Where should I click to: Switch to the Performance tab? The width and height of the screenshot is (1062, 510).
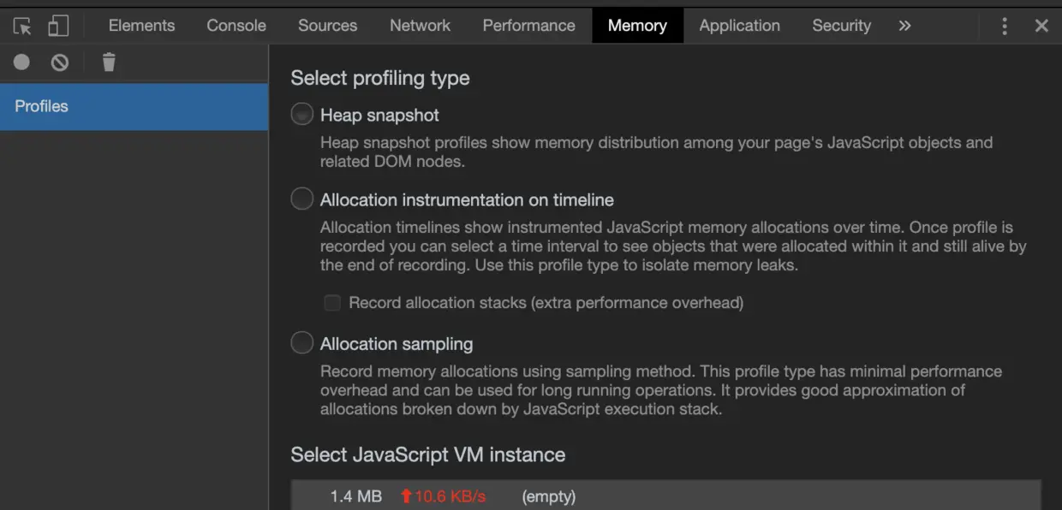pos(528,26)
